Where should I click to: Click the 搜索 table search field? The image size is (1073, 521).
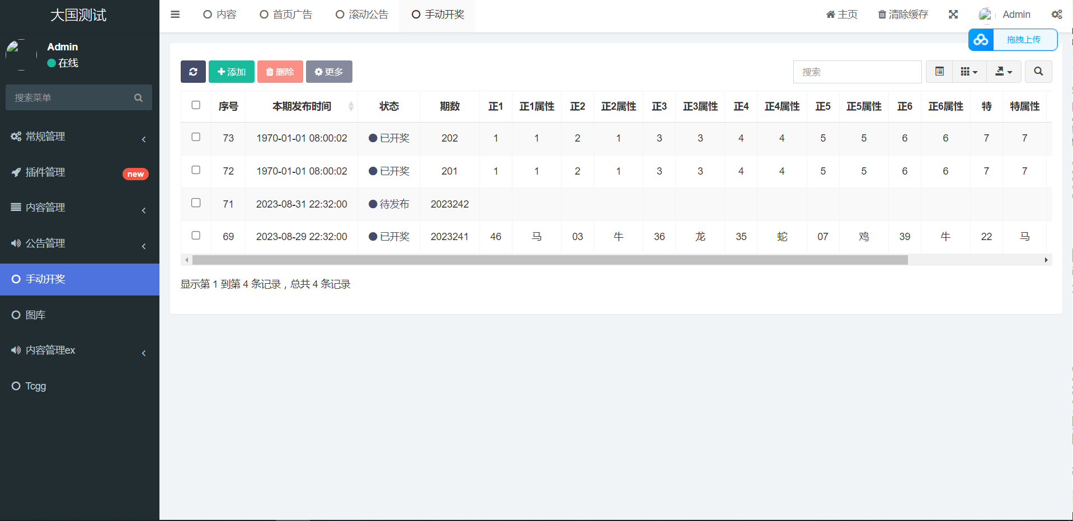point(856,72)
